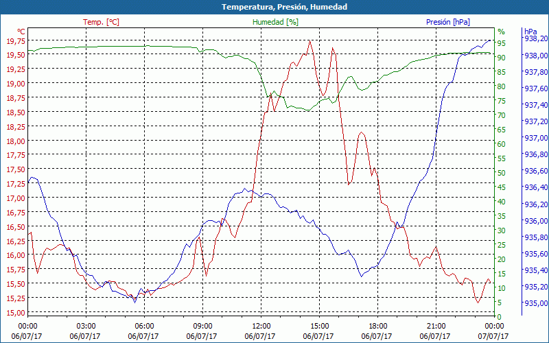549x343 pixels.
Task: Click temperature axis value '18,00'
Action: pos(16,141)
